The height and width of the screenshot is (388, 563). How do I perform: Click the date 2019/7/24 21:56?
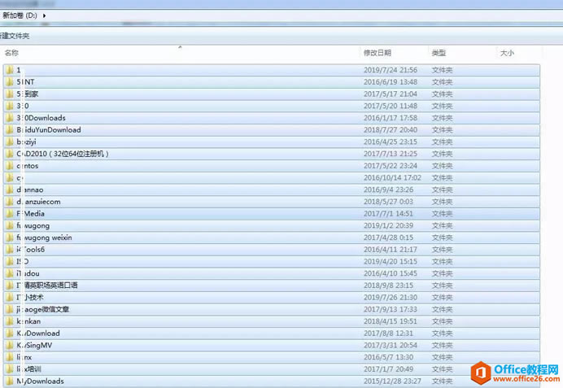click(391, 70)
